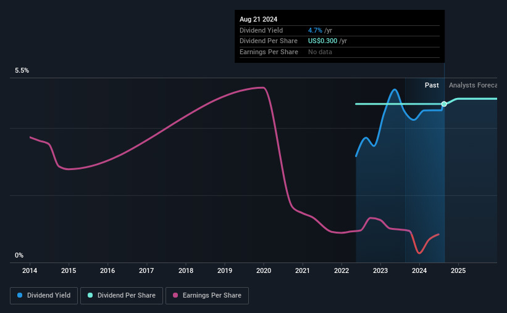Click the highlighted data point marker on chart
The height and width of the screenshot is (313, 507).
(444, 104)
